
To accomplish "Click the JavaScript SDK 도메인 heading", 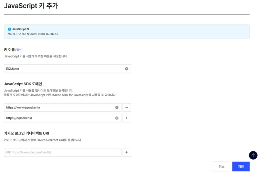I will [23, 84].
